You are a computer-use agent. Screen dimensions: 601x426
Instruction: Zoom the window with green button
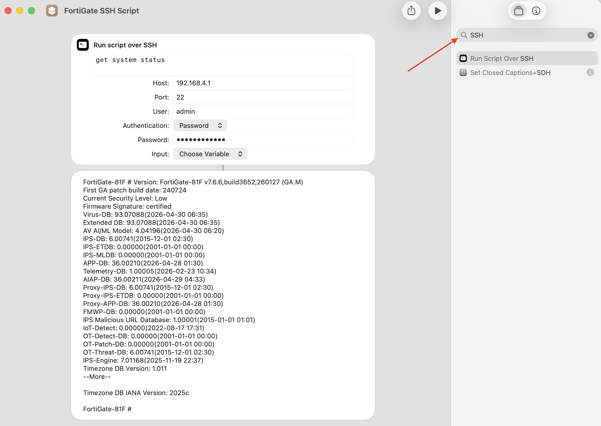pyautogui.click(x=31, y=11)
